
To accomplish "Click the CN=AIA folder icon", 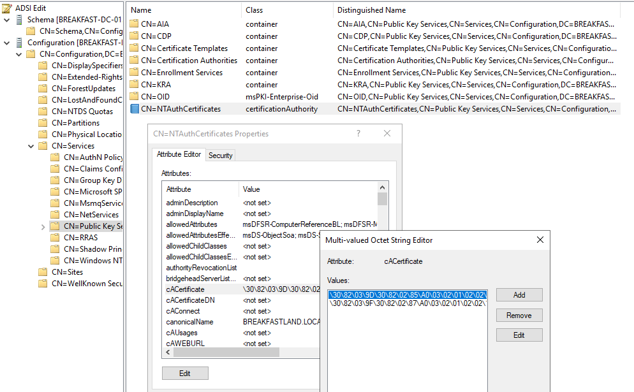I will (x=134, y=24).
